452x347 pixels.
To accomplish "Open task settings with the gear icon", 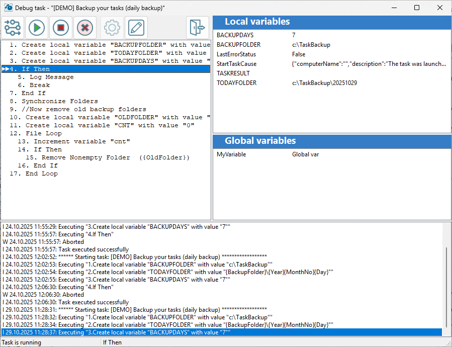I will pos(112,28).
